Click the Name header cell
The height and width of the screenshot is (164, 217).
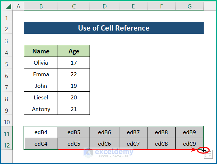tap(41, 51)
